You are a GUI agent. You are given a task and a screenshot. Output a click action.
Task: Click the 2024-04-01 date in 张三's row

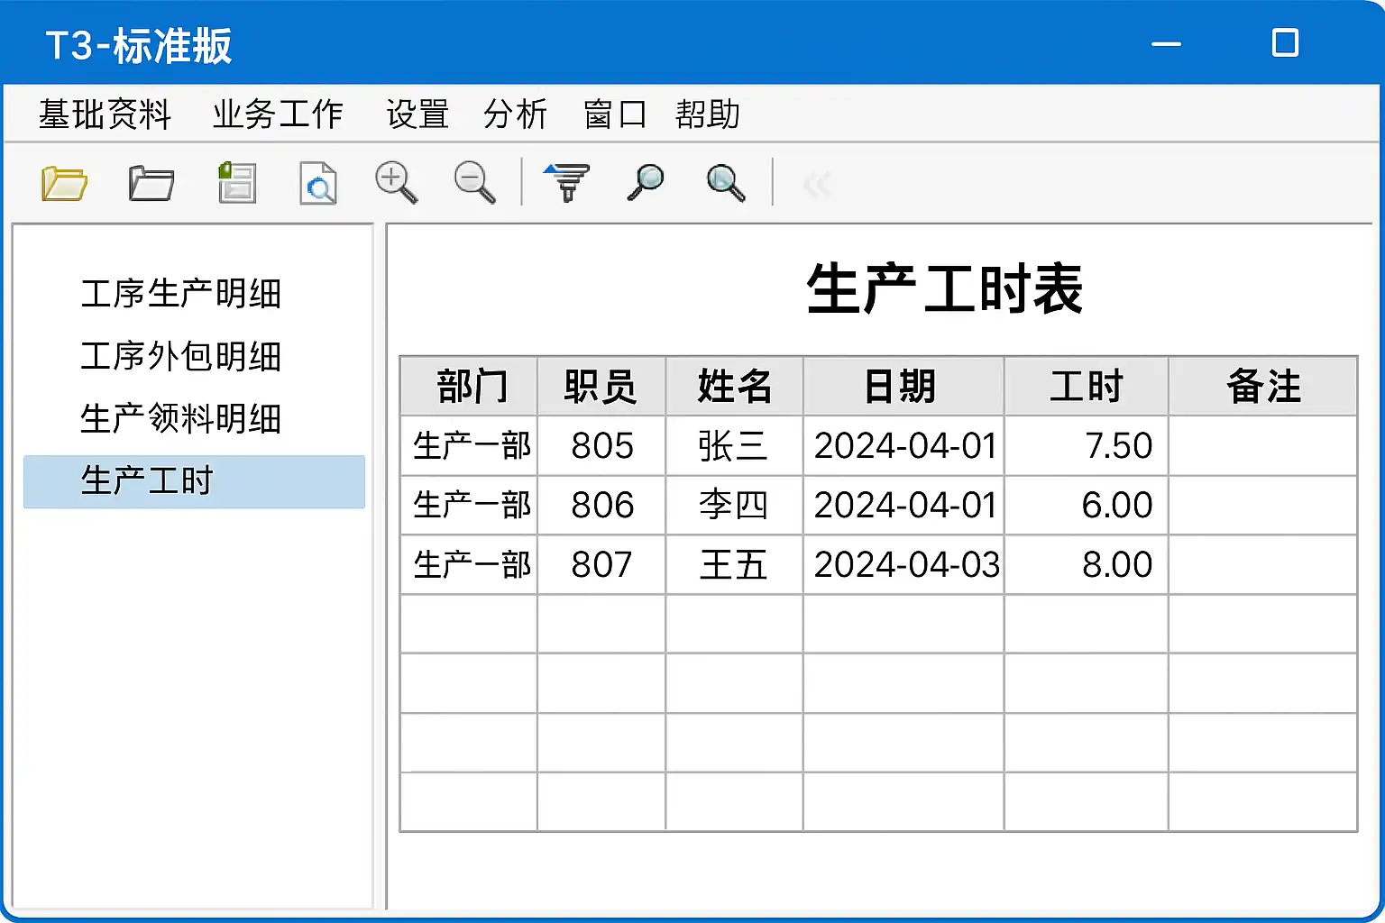pos(903,445)
